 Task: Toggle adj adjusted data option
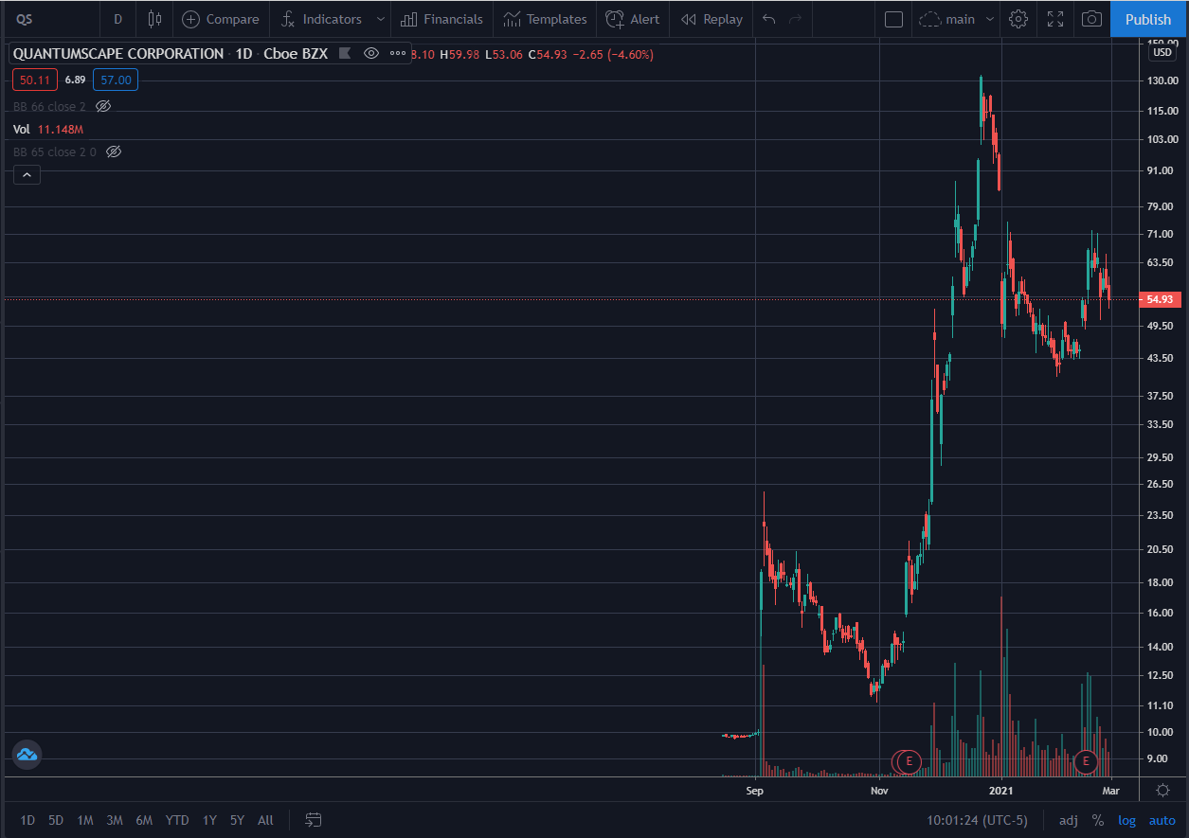1069,820
